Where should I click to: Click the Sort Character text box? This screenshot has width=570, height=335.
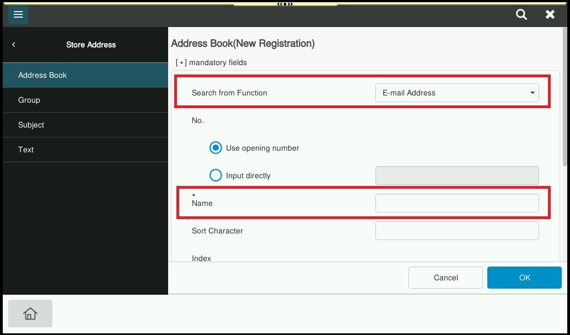pyautogui.click(x=457, y=231)
